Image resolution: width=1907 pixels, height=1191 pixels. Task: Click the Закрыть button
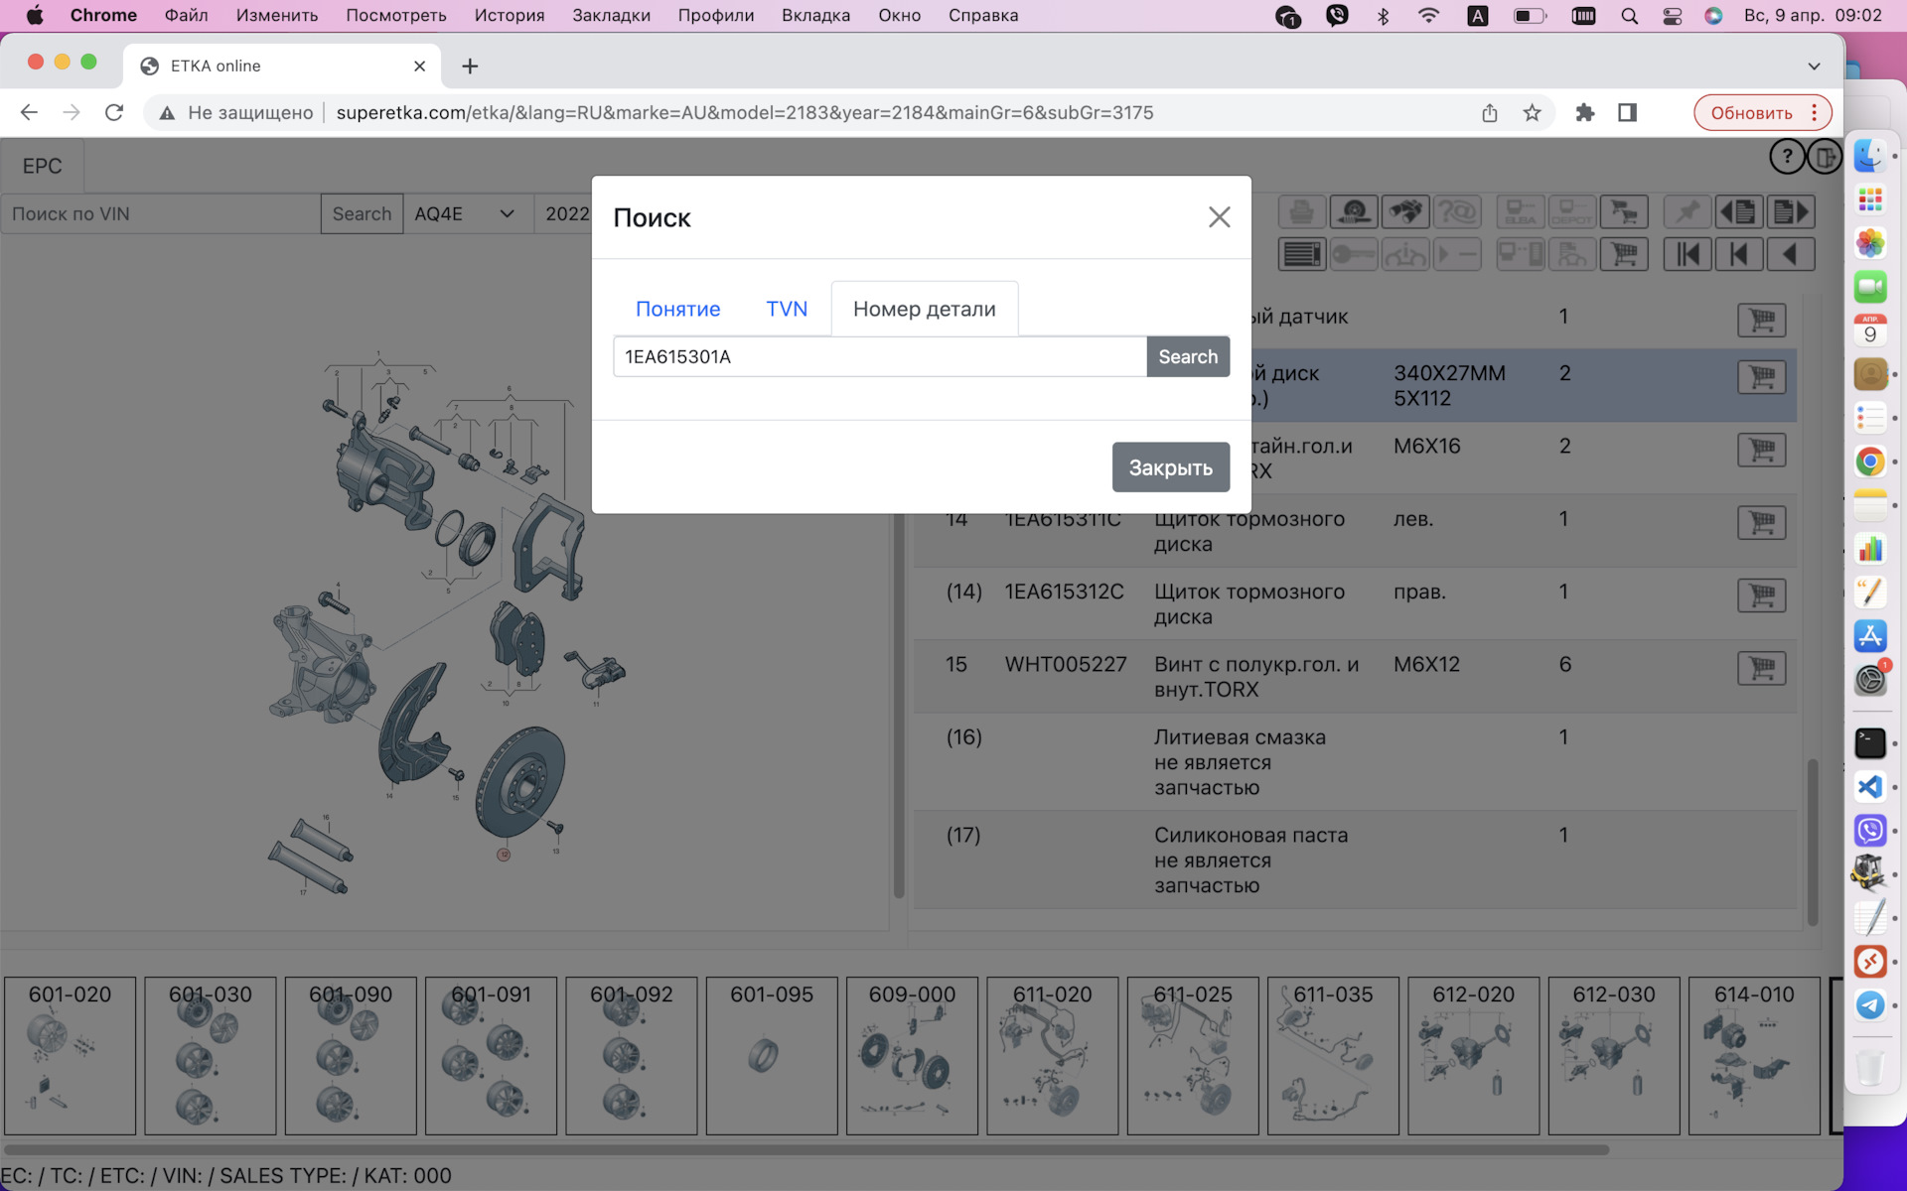tap(1170, 467)
